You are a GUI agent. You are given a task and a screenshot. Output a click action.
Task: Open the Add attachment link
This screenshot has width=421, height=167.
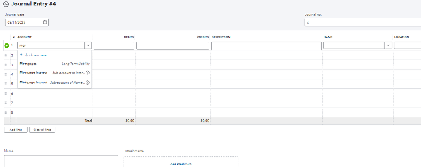pos(181,164)
